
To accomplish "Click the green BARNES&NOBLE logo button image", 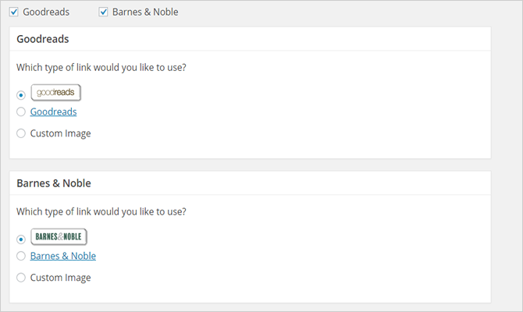I will pos(59,236).
